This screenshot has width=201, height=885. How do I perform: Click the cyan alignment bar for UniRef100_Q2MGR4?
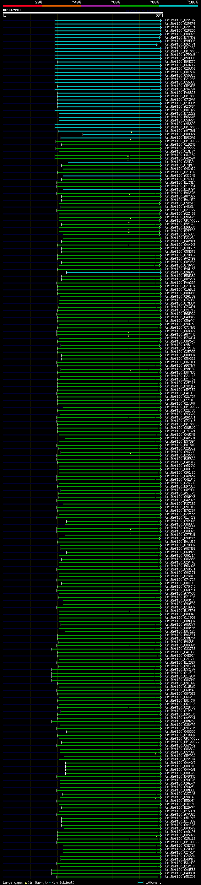(x=114, y=162)
